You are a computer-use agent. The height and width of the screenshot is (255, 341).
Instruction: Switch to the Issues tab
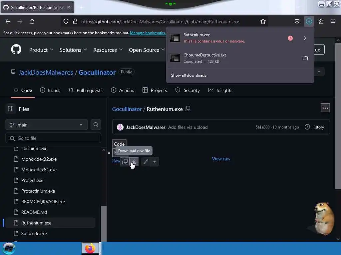pos(50,90)
